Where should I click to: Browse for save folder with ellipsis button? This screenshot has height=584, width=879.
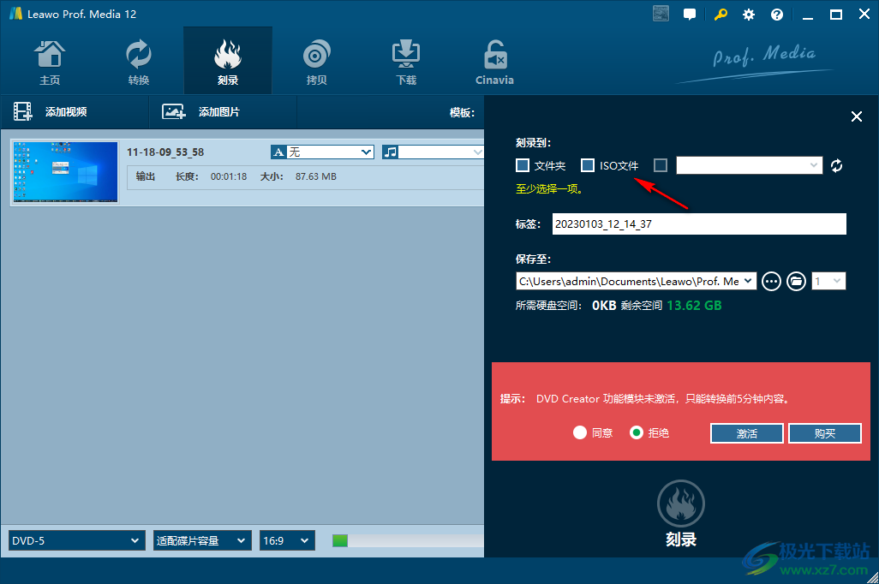(771, 282)
